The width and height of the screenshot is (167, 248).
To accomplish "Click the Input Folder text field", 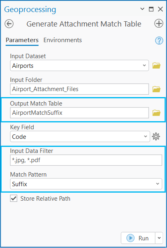I will coord(79,89).
